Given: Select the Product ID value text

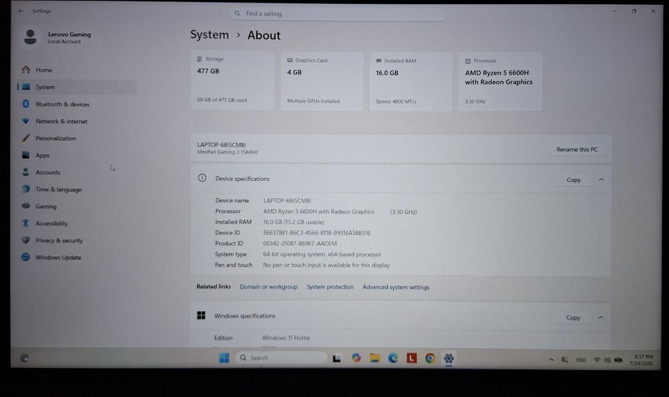Looking at the screenshot, I should pyautogui.click(x=300, y=243).
